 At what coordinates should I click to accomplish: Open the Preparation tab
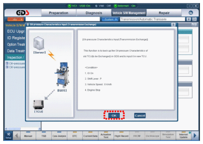point(59,13)
